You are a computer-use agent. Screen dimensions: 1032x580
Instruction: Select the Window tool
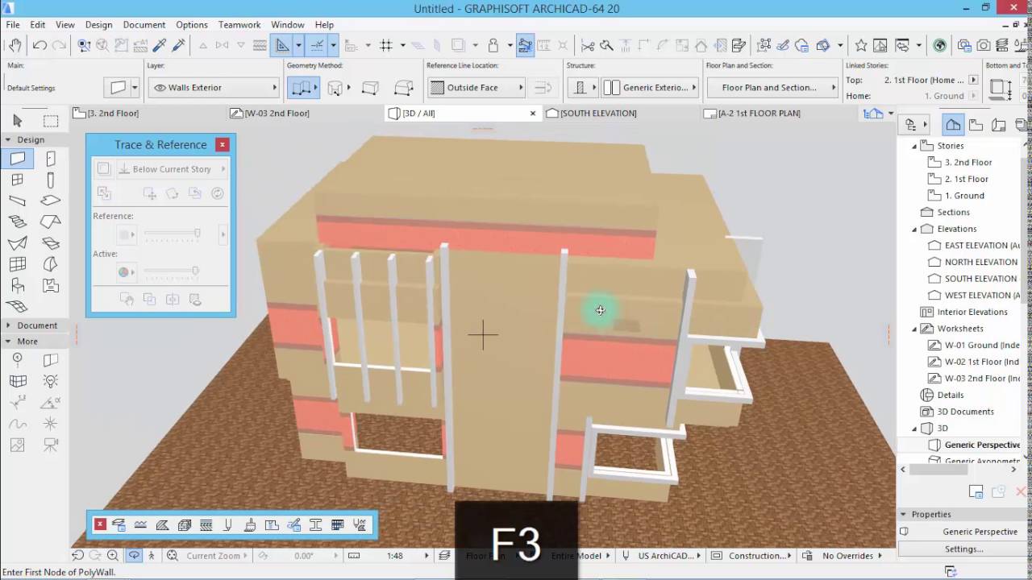18,180
